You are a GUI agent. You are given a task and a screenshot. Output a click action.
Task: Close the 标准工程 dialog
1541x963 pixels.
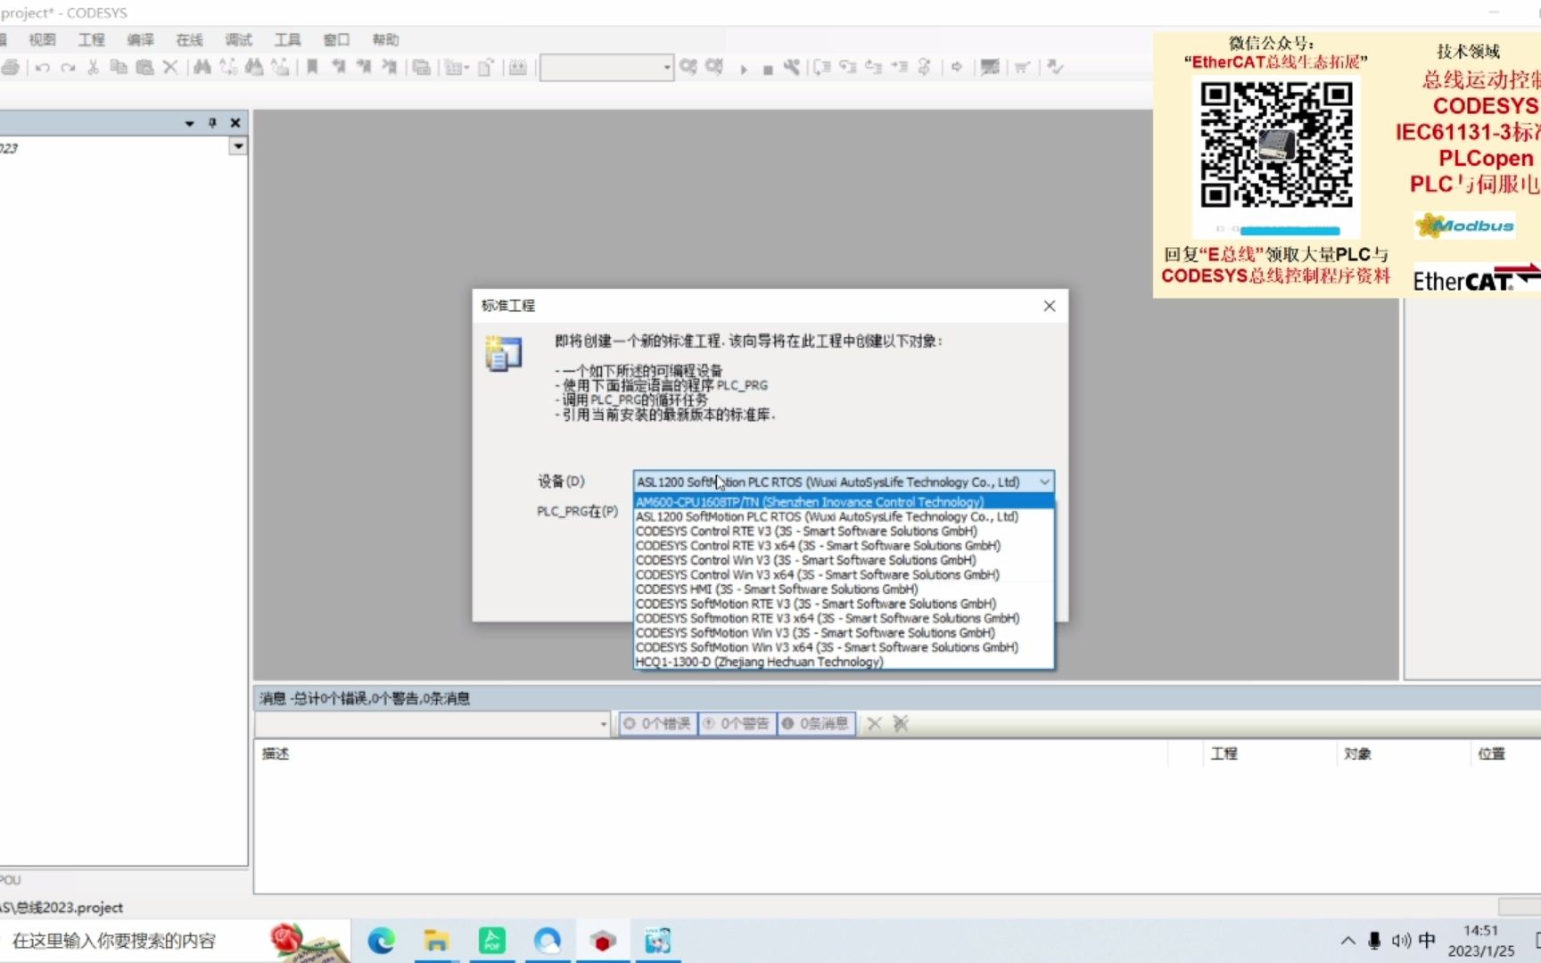pos(1050,306)
